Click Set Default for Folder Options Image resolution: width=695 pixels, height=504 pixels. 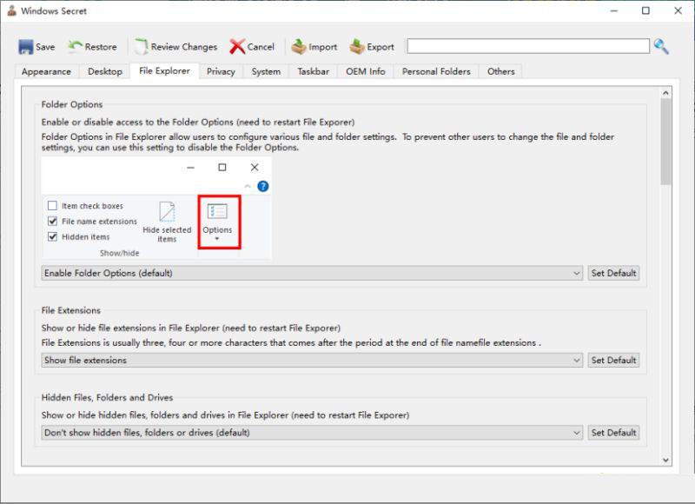(613, 273)
